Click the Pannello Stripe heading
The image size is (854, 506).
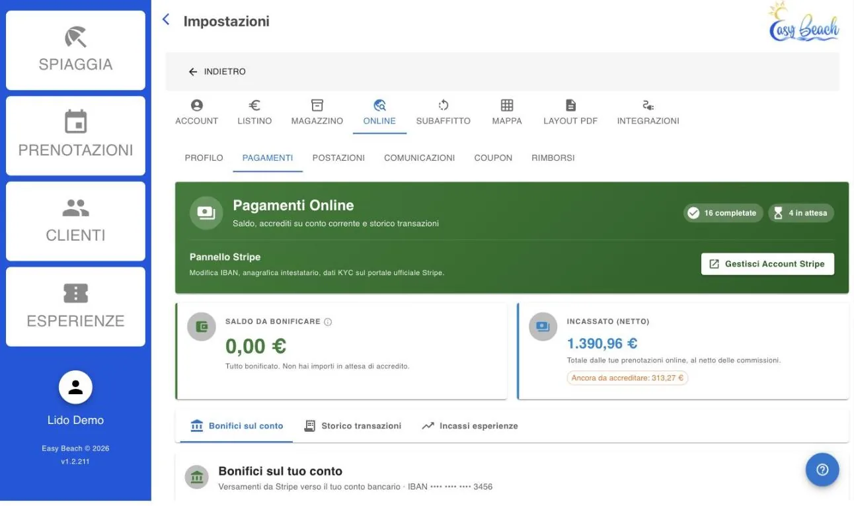[225, 257]
